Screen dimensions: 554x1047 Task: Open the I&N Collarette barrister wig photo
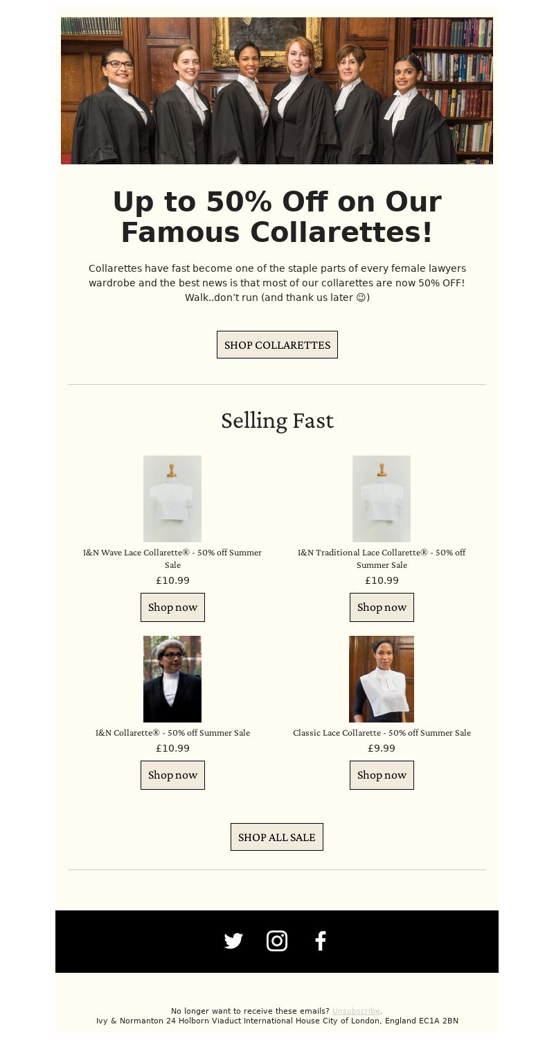[x=172, y=679]
